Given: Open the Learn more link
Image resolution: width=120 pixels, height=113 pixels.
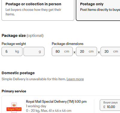Looking at the screenshot, I should click(x=75, y=79).
